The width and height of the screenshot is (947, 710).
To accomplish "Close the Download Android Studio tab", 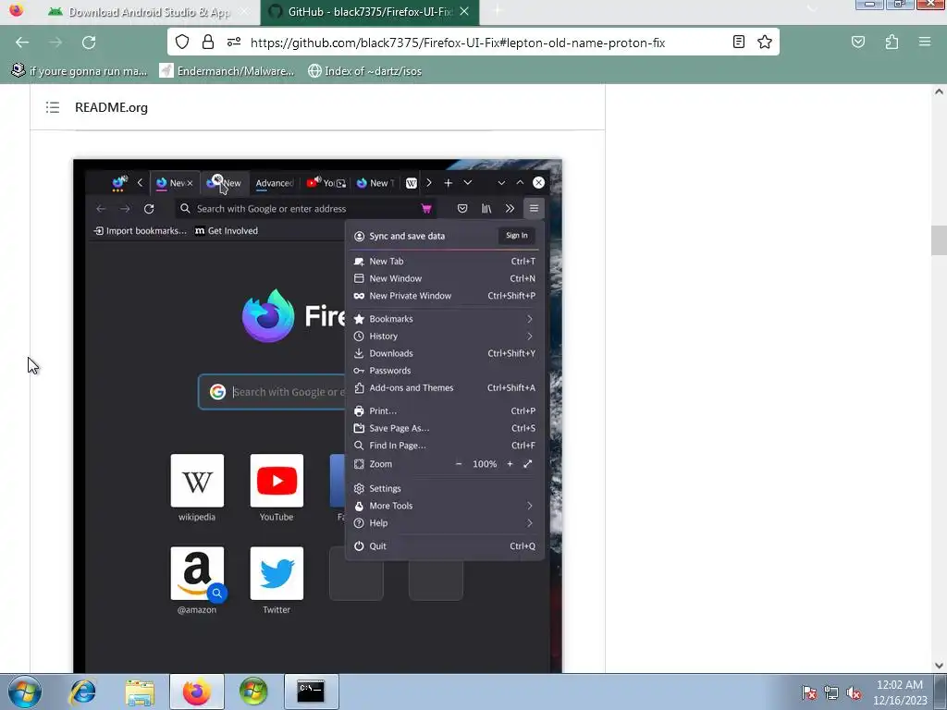I will (243, 11).
